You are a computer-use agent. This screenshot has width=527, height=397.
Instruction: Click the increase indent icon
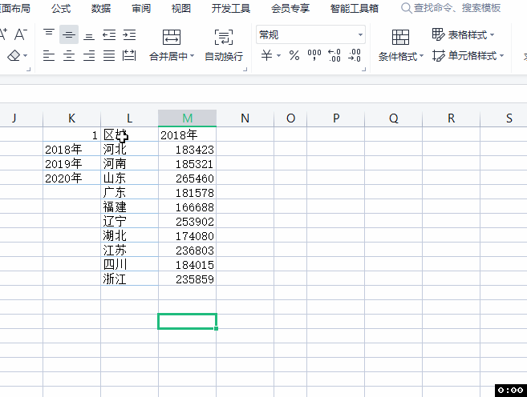pyautogui.click(x=129, y=34)
